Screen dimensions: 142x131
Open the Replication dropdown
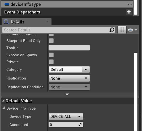tap(69, 78)
